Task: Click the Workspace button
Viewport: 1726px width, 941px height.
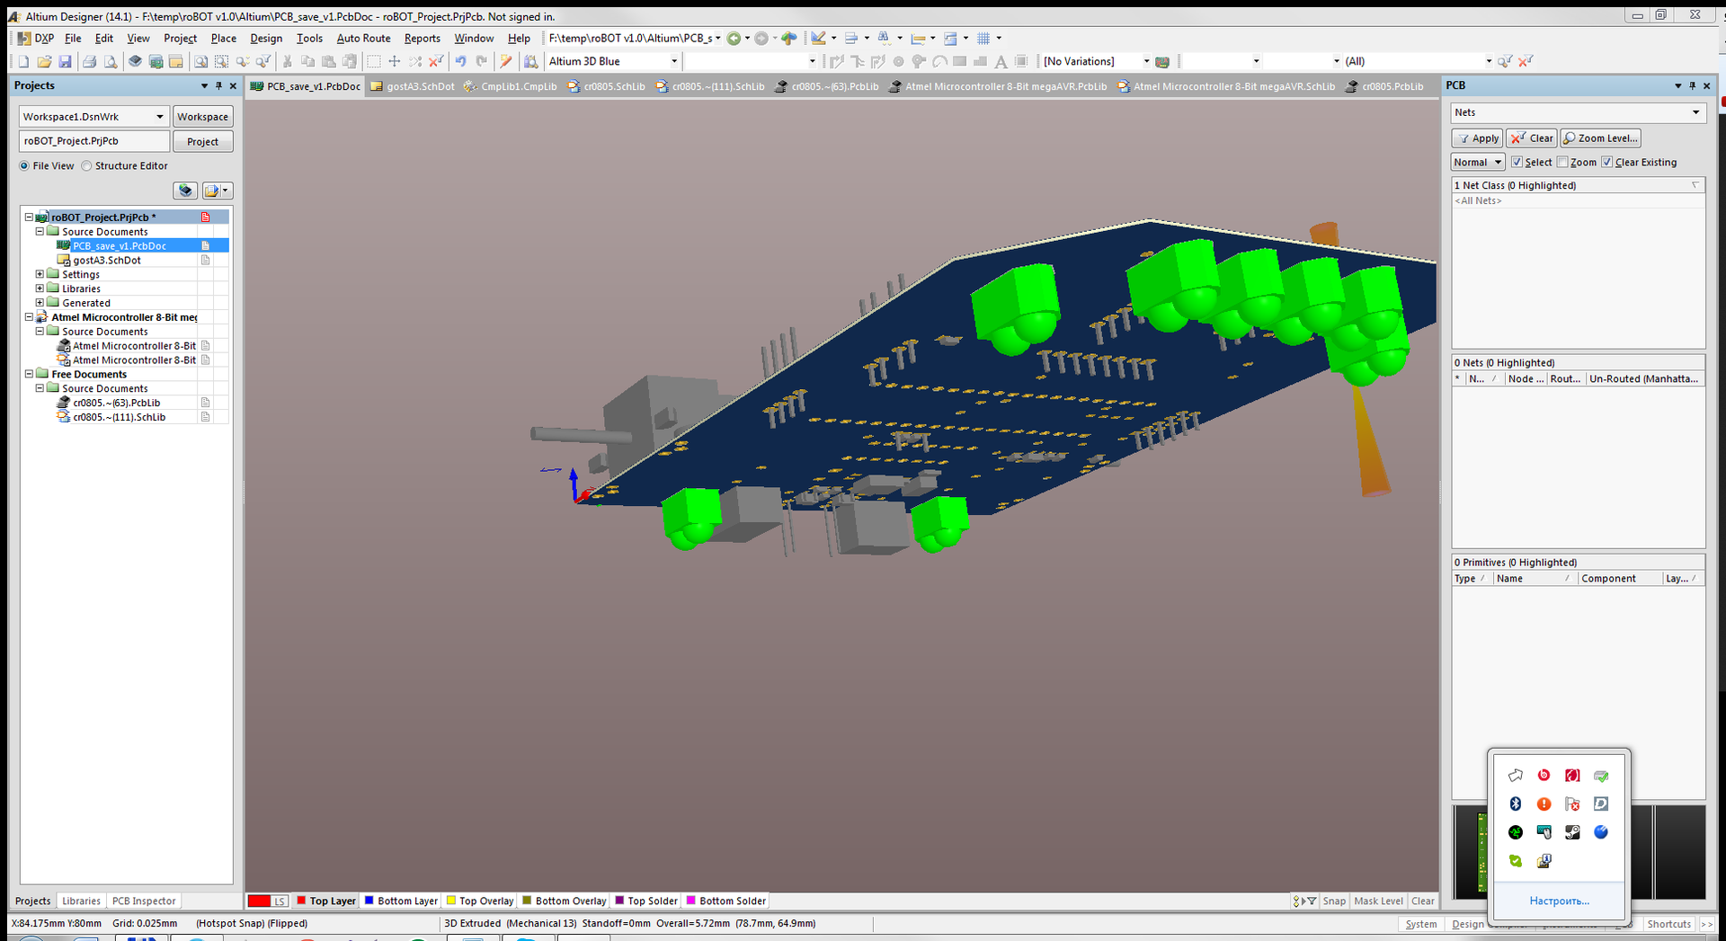Action: (x=202, y=117)
